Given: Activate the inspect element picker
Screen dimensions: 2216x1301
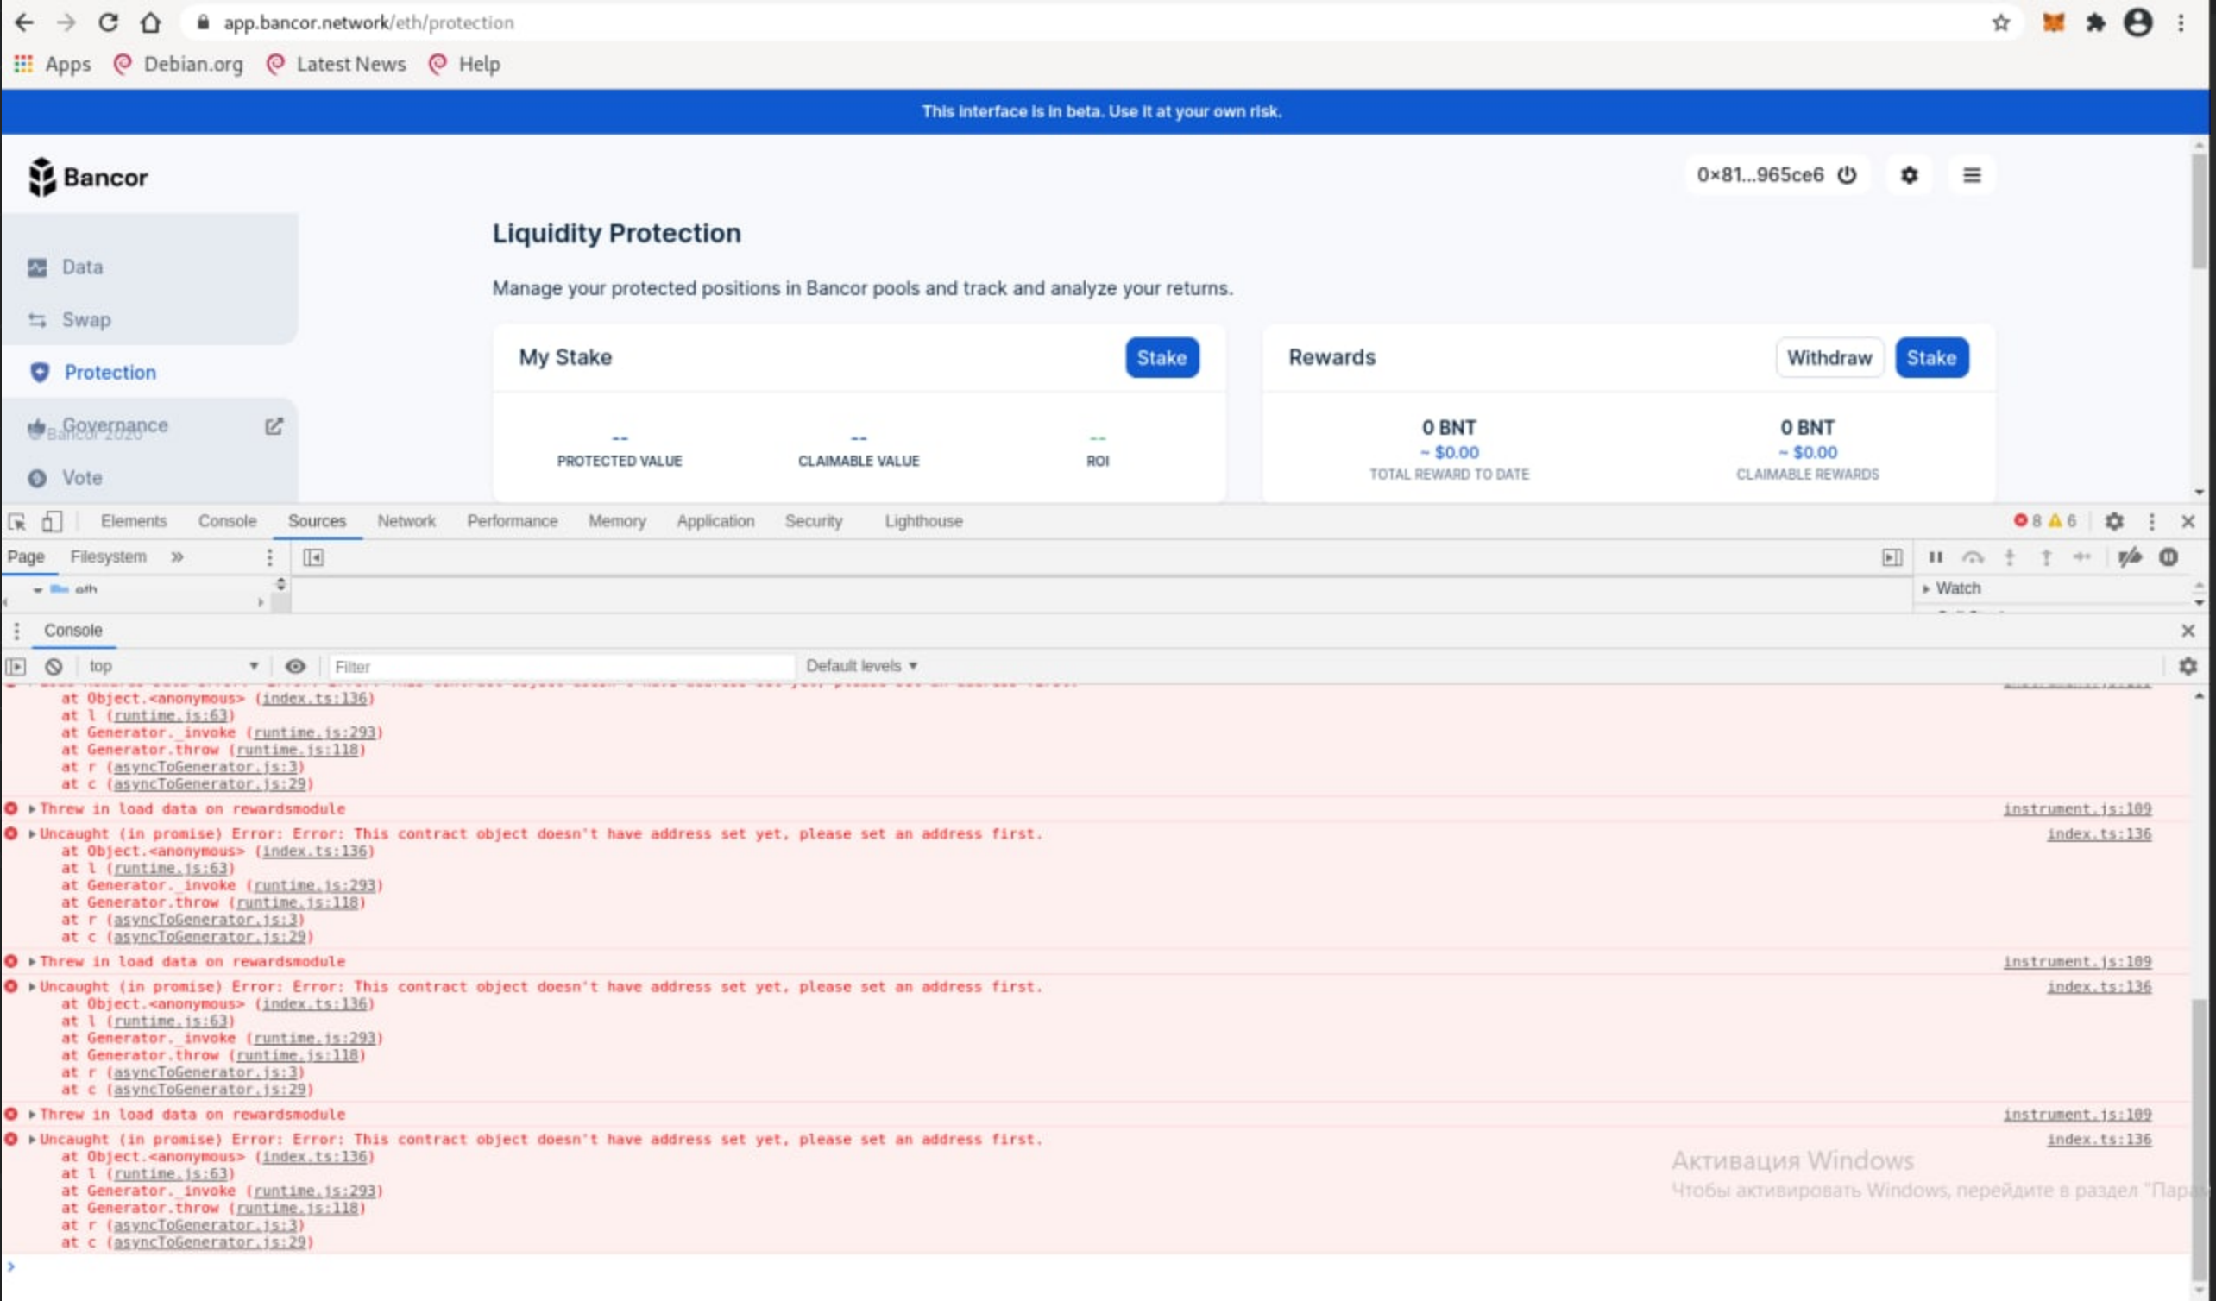Looking at the screenshot, I should (x=16, y=521).
